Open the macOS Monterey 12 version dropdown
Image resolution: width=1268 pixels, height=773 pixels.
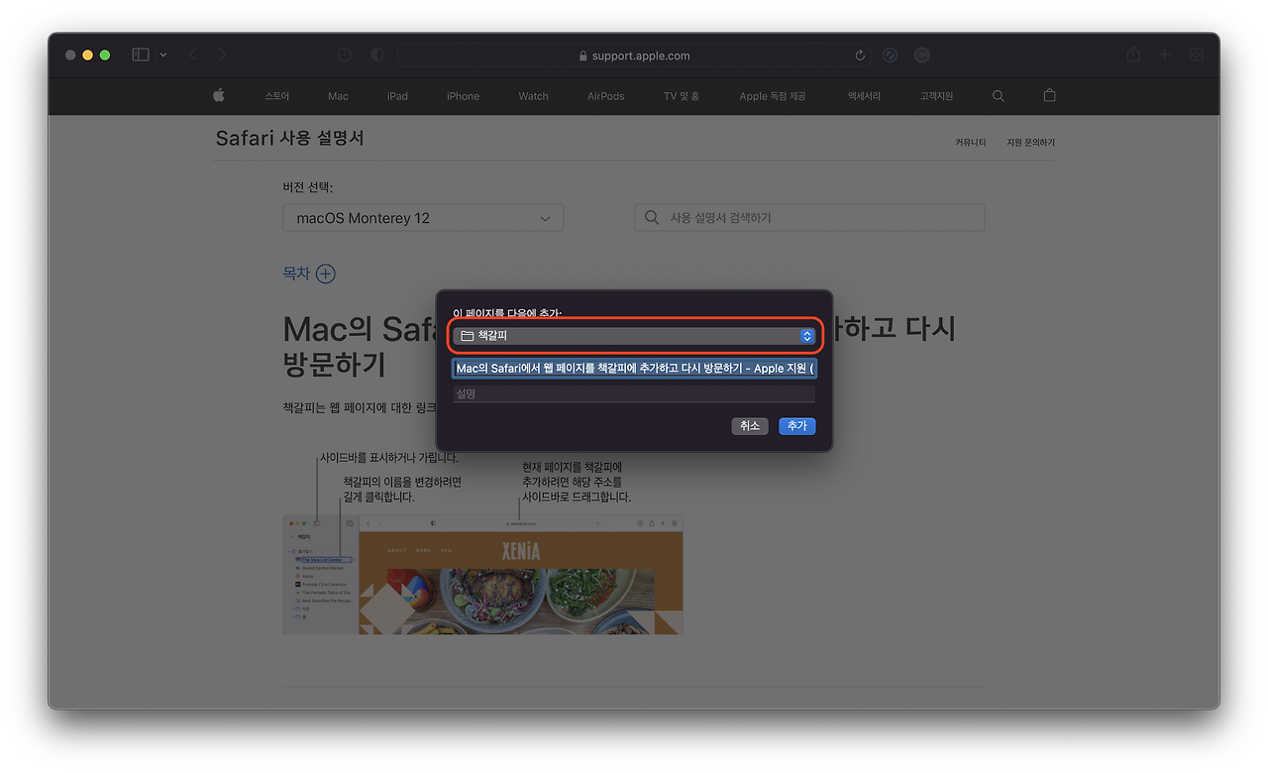[x=423, y=217]
